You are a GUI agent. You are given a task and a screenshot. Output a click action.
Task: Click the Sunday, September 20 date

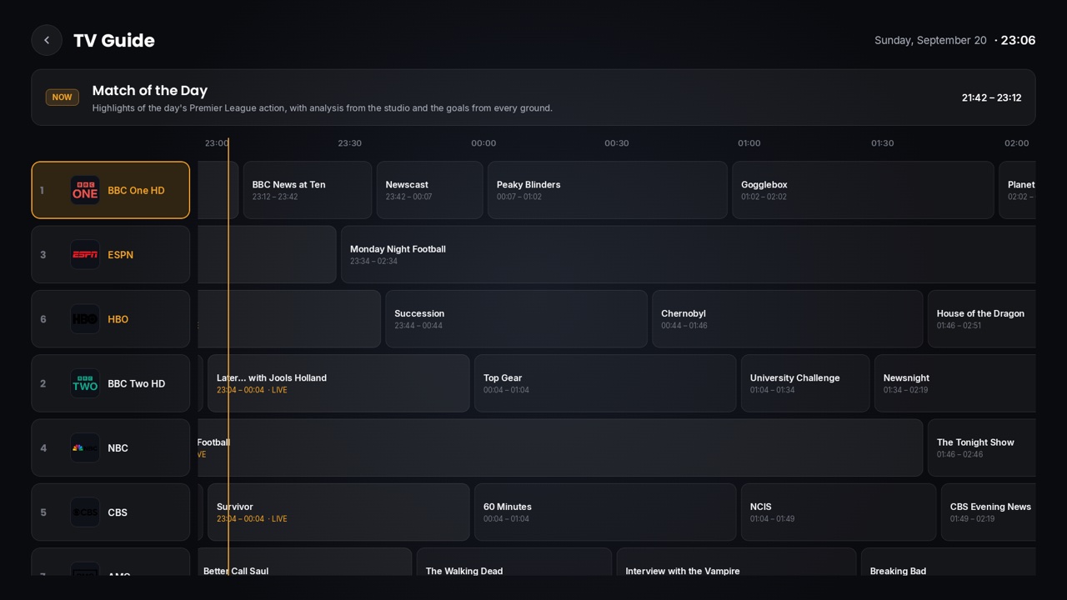[x=930, y=40]
